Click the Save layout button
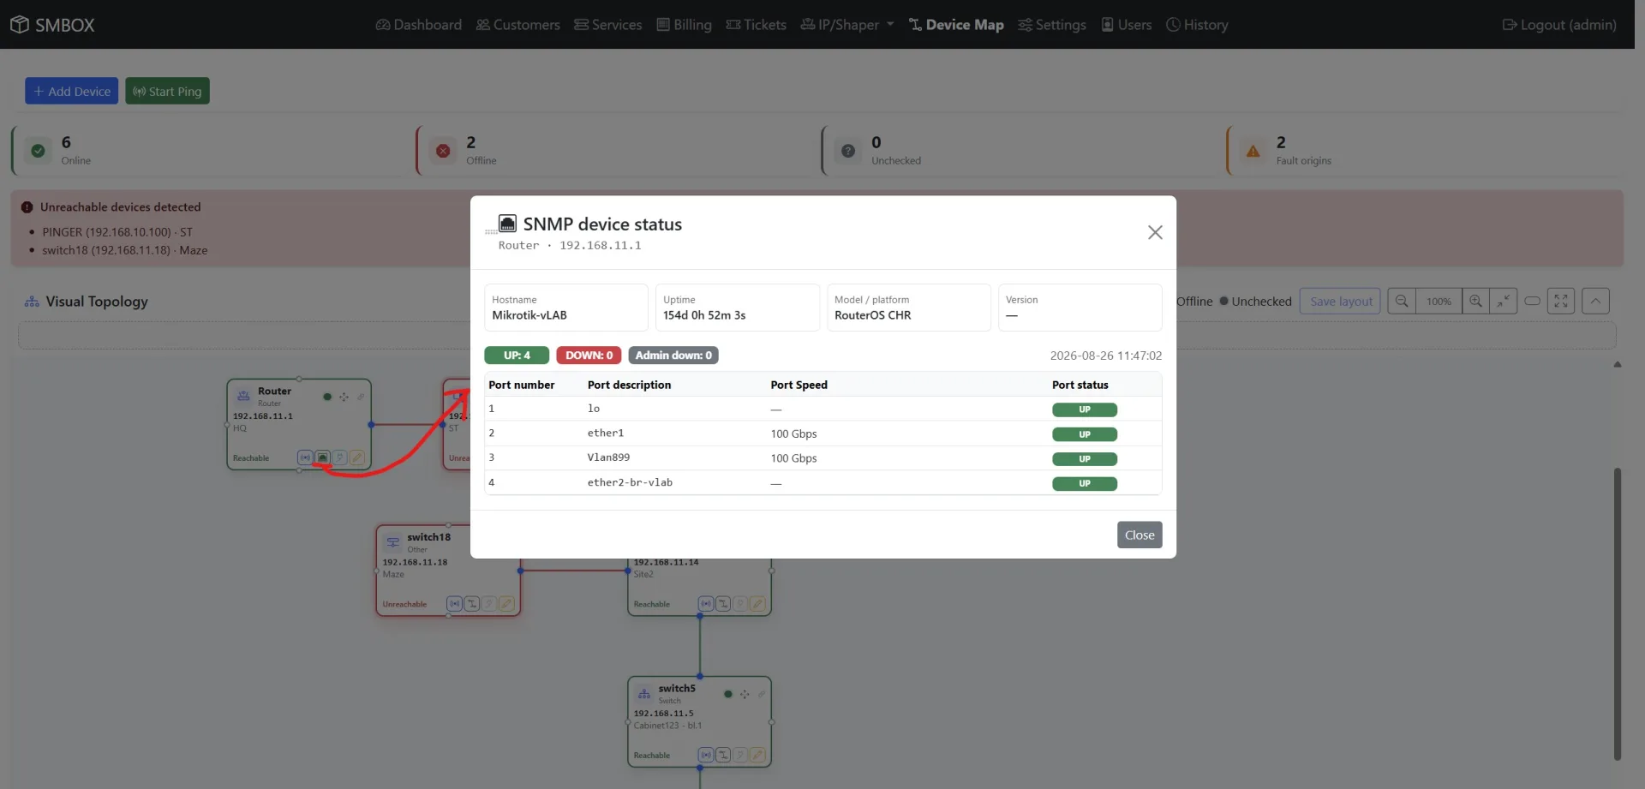 tap(1340, 301)
